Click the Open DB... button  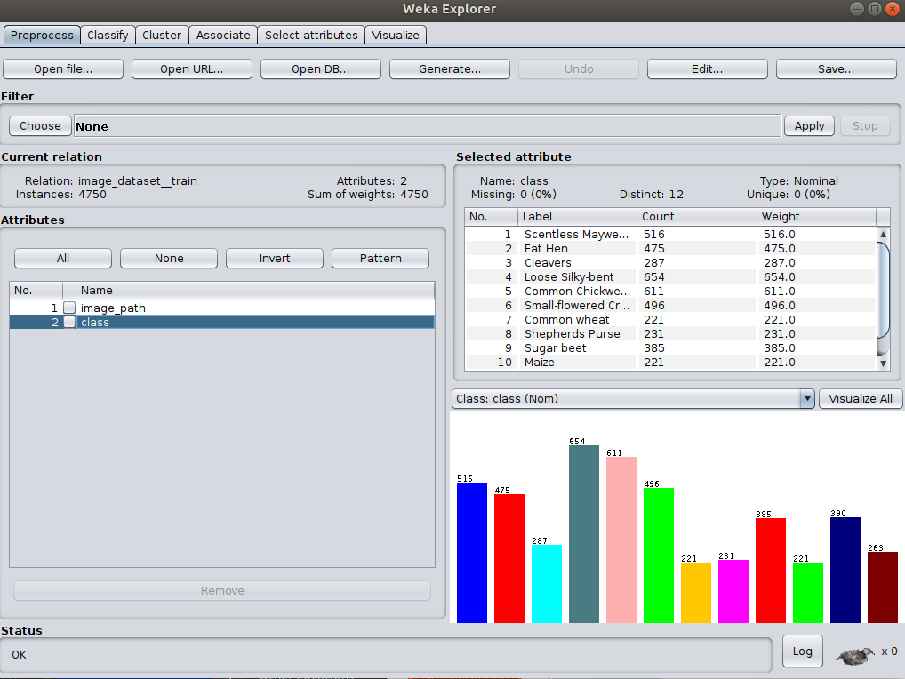[x=320, y=68]
